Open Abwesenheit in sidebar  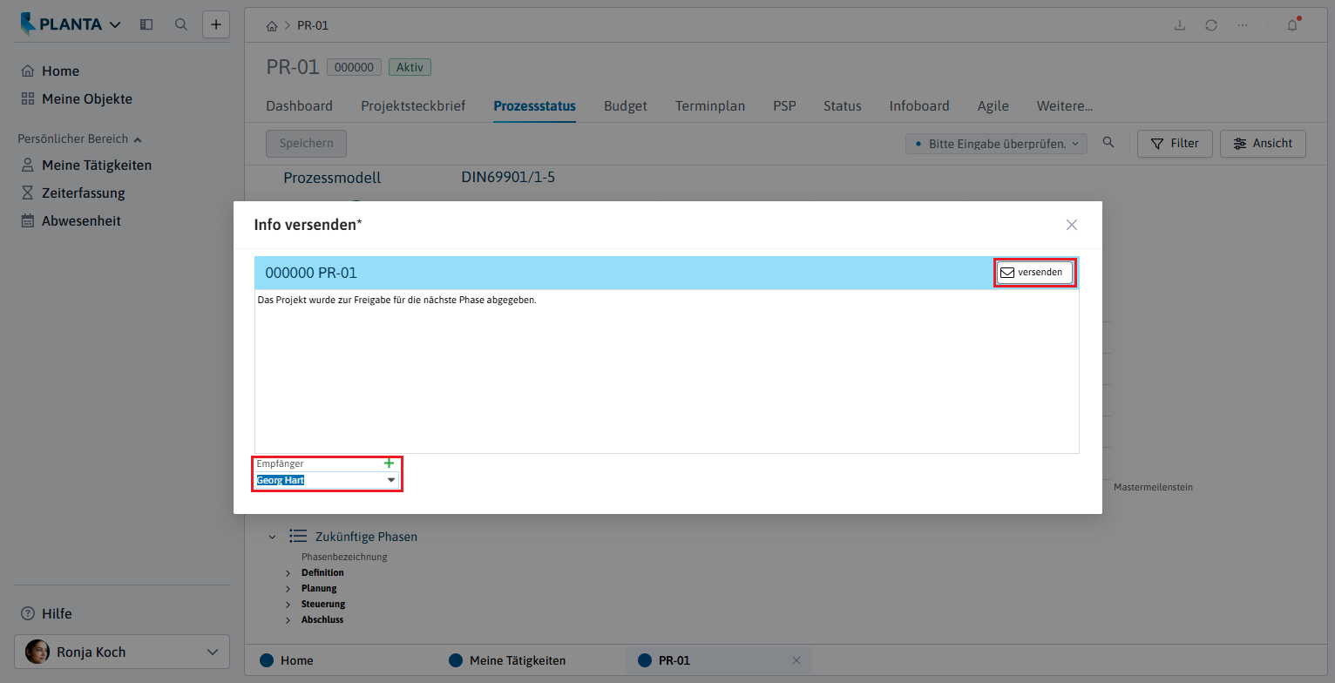click(71, 221)
